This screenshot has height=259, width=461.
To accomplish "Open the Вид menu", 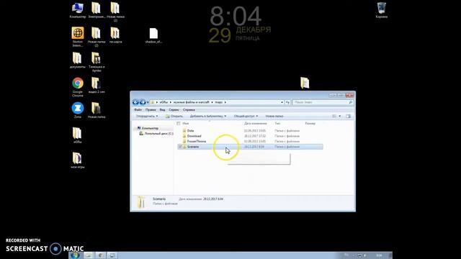I will (162, 110).
